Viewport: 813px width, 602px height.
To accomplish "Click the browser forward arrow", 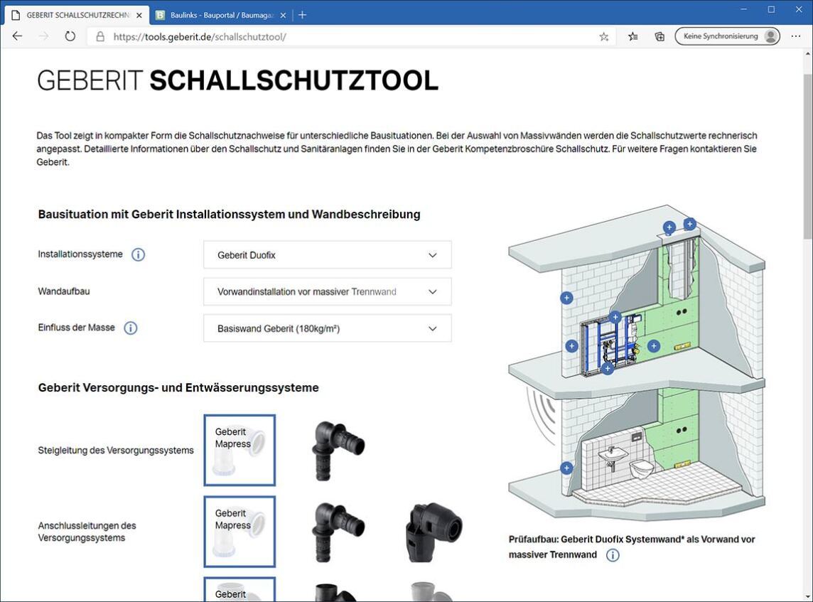I will tap(44, 36).
